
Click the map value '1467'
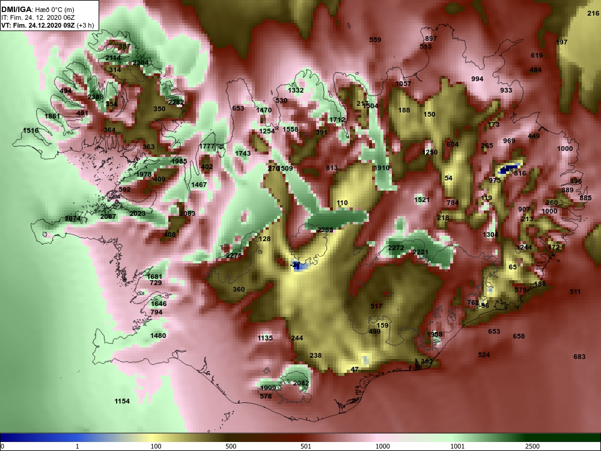tap(199, 185)
